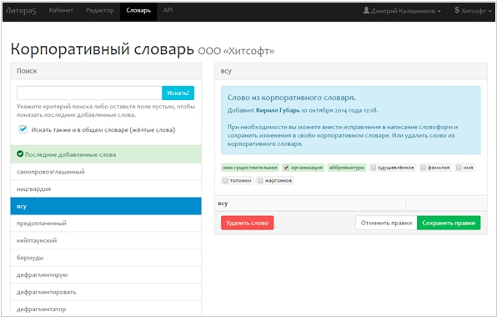Select the word предоплаченный in the list

click(x=106, y=224)
